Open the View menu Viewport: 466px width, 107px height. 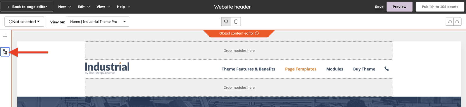pos(103,7)
